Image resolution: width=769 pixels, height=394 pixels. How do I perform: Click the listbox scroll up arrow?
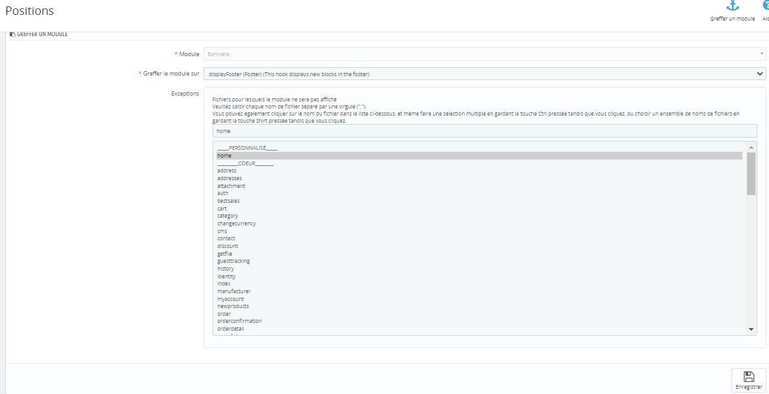point(752,147)
